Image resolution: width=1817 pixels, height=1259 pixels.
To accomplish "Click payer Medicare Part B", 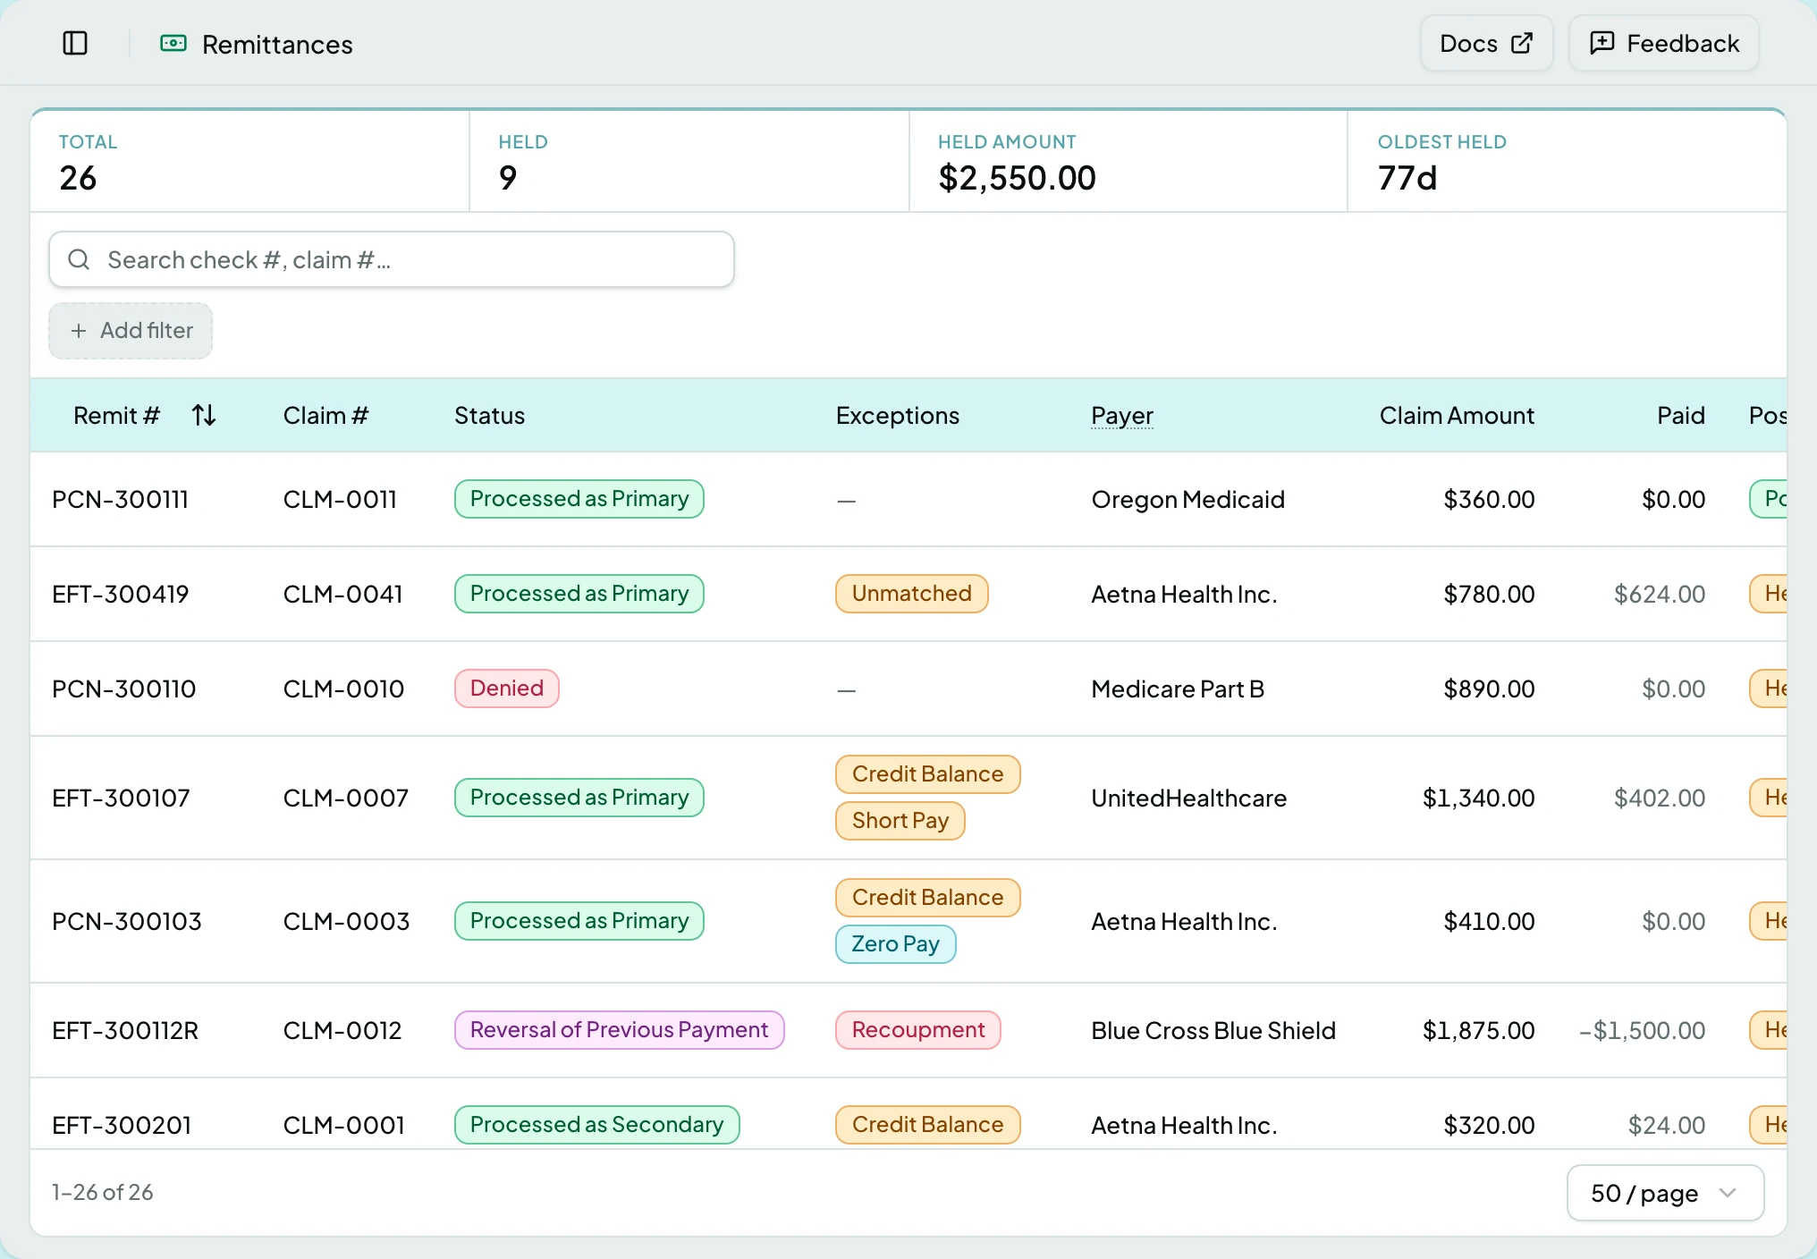I will click(1178, 689).
